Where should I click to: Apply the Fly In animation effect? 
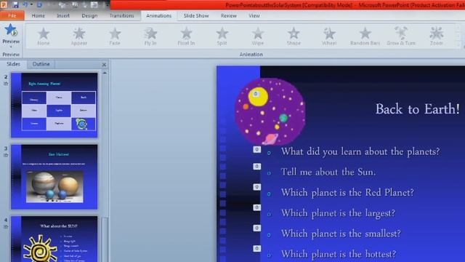click(x=150, y=36)
